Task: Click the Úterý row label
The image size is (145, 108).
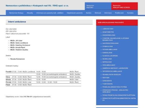Action: pyautogui.click(x=8, y=77)
